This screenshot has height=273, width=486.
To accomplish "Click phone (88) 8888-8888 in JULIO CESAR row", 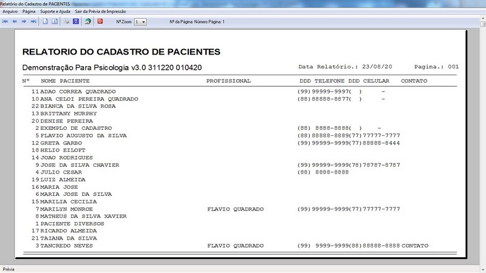I will [323, 172].
